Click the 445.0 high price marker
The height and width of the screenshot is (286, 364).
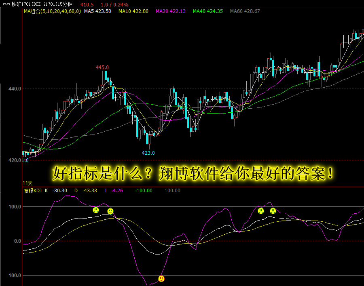[x=102, y=67]
